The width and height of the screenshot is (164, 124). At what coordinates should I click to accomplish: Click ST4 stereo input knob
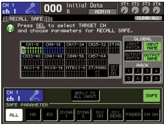pyautogui.click(x=156, y=10)
